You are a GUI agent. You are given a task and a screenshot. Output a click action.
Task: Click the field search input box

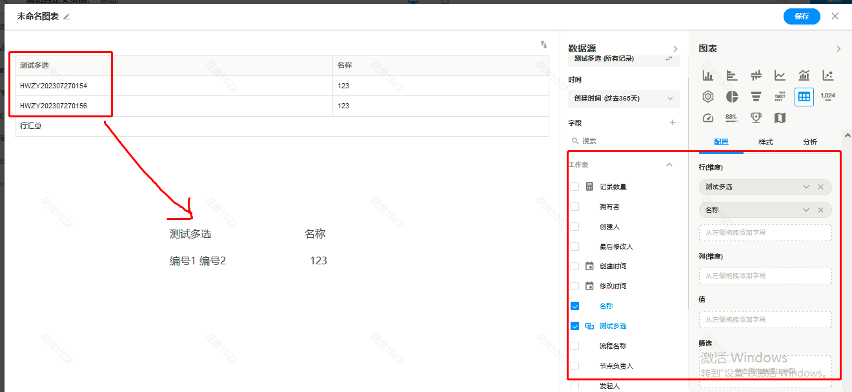(620, 139)
